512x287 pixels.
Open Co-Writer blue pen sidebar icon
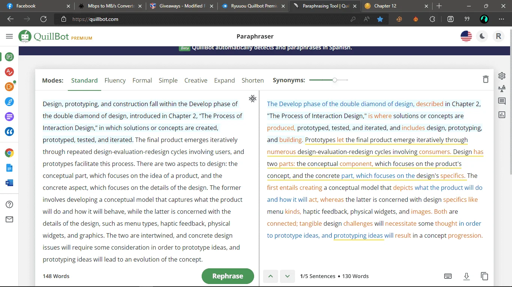click(10, 102)
